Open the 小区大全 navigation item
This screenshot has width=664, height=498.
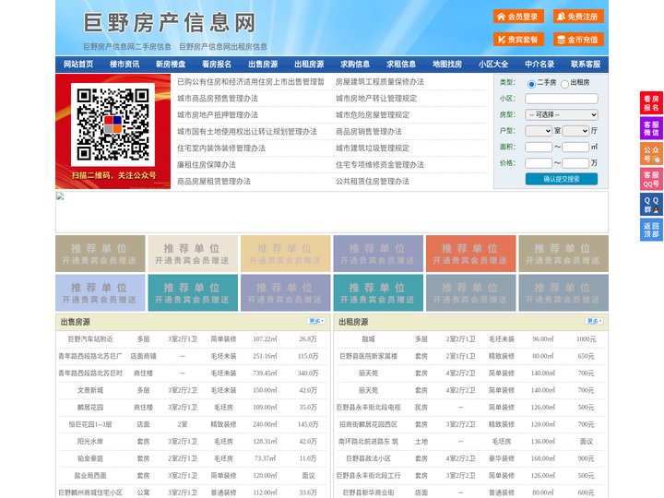493,65
